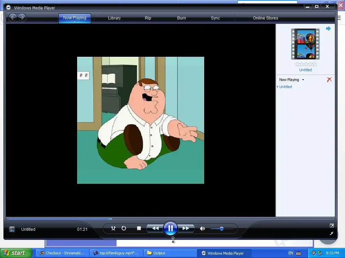Image resolution: width=345 pixels, height=258 pixels.
Task: Switch to Checkout - Streamable taskbar window
Action: tap(62, 253)
